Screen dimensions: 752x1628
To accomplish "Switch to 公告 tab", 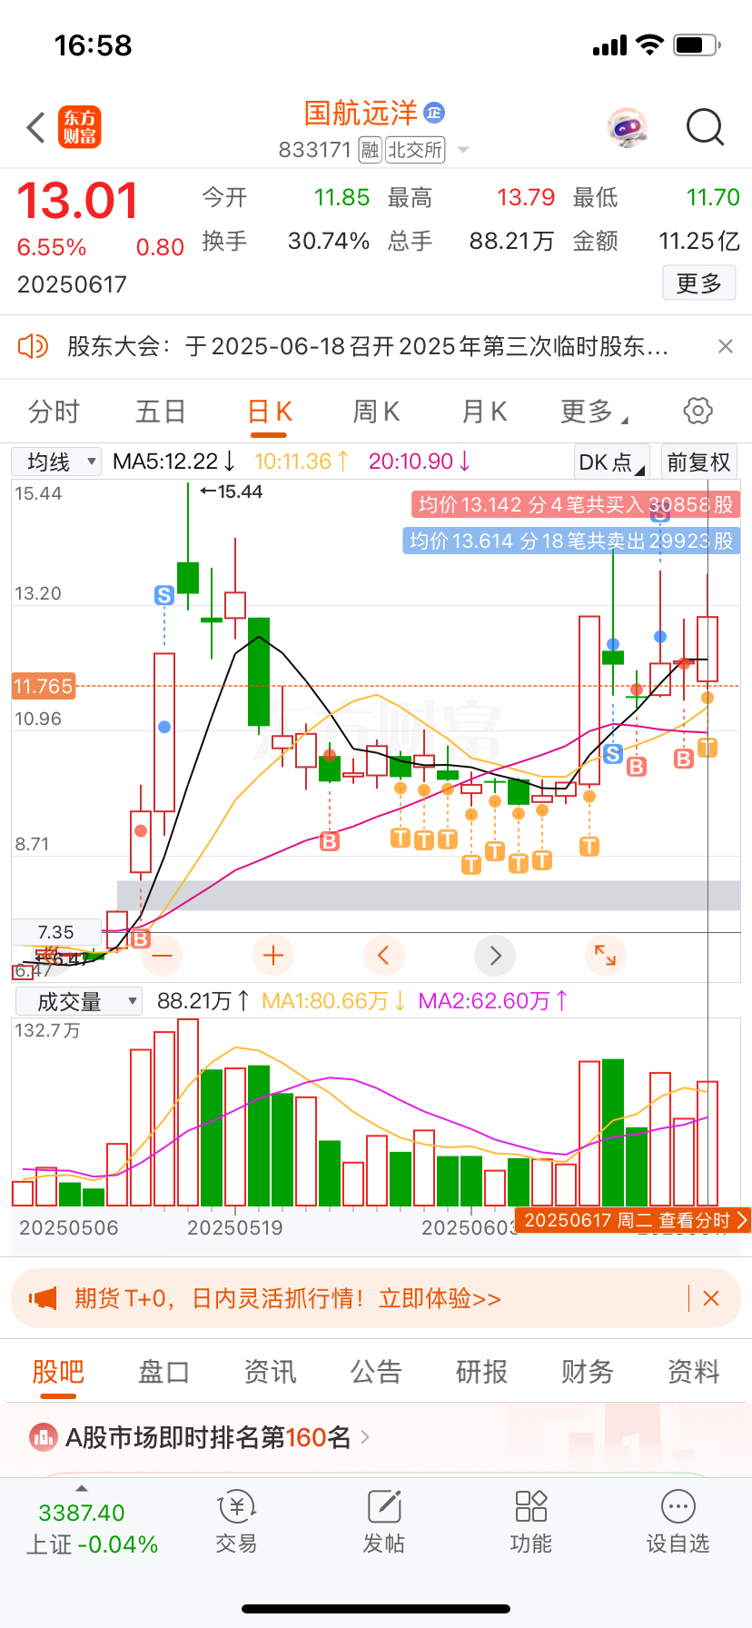I will 376,1372.
